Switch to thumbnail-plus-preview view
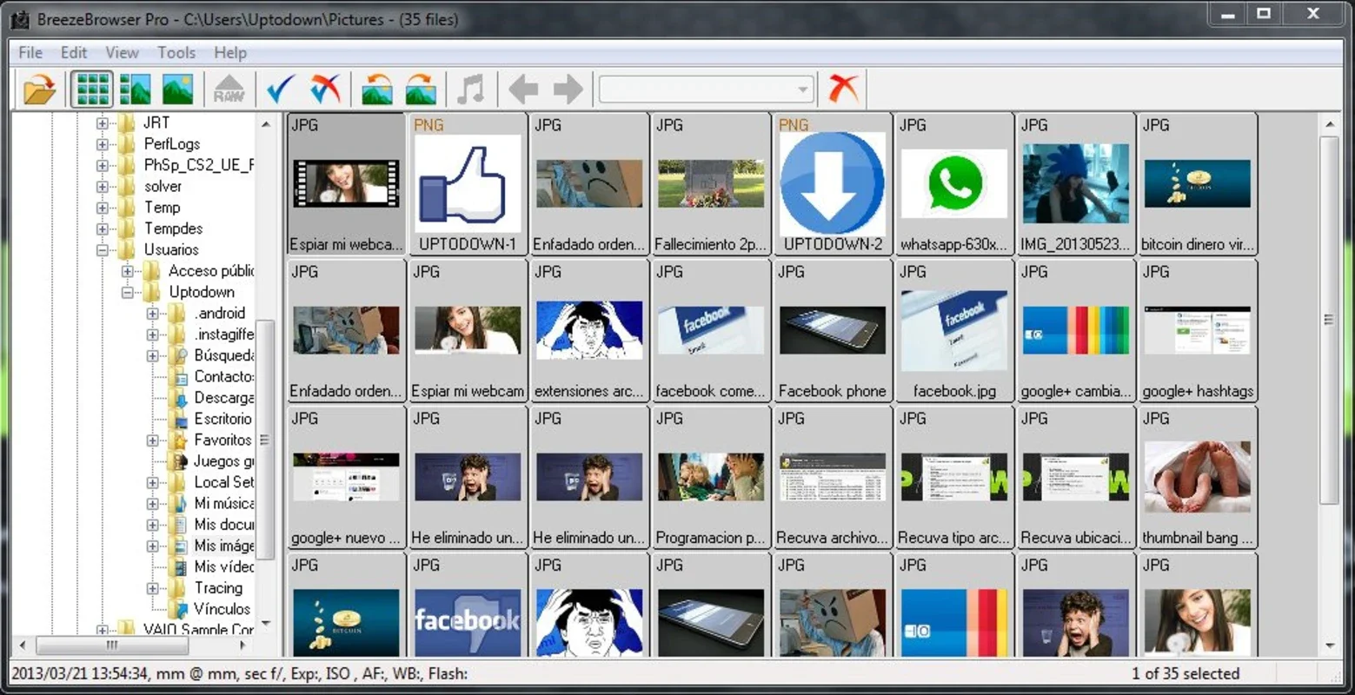 [135, 89]
